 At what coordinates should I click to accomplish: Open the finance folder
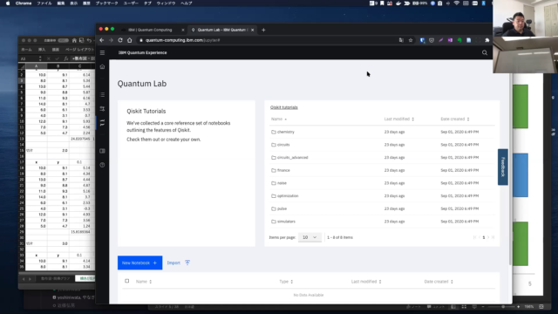tap(283, 170)
